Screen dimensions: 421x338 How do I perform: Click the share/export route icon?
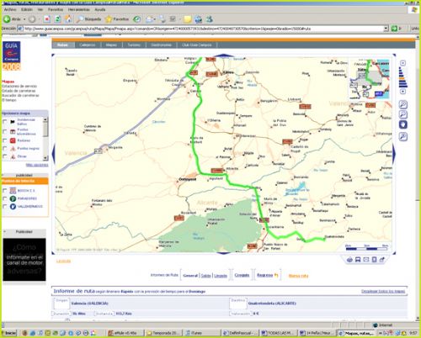click(x=381, y=260)
